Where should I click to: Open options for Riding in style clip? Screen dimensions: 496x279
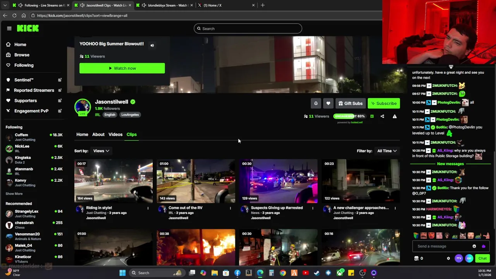(148, 208)
